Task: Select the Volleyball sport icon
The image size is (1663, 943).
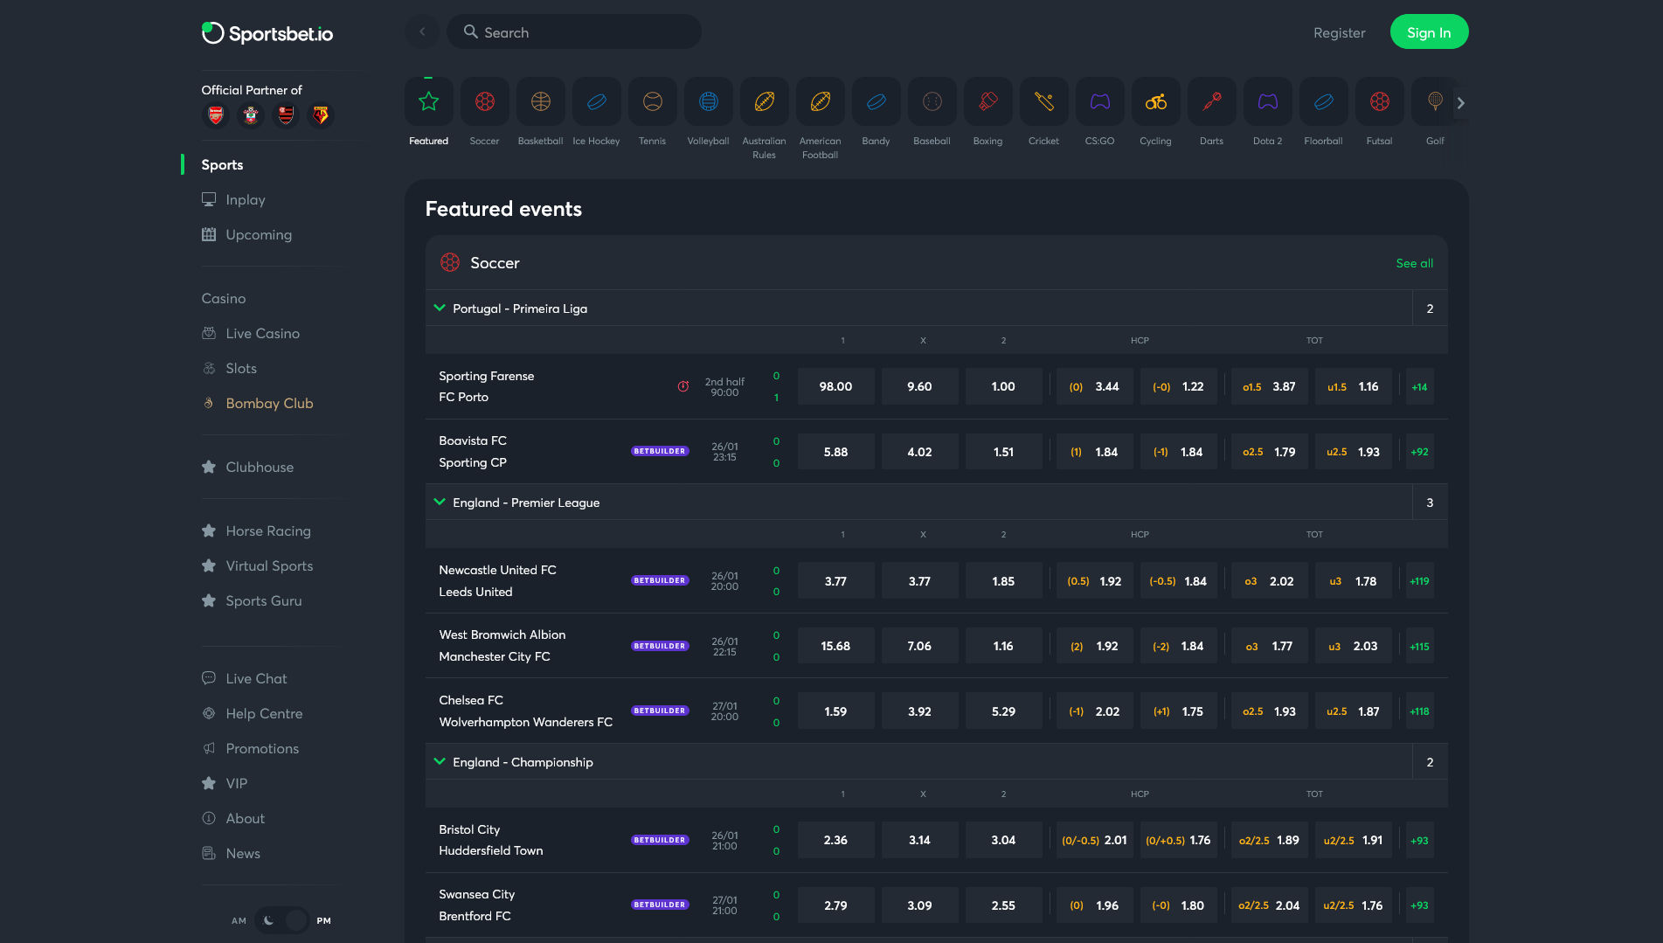Action: pos(708,102)
